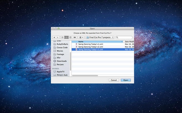Click the horizontal scrollbar under file list
This screenshot has width=182, height=113.
[x=85, y=76]
